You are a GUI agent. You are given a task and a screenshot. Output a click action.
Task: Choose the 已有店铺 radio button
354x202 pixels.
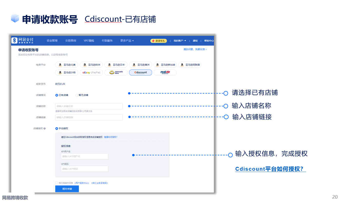(x=57, y=95)
